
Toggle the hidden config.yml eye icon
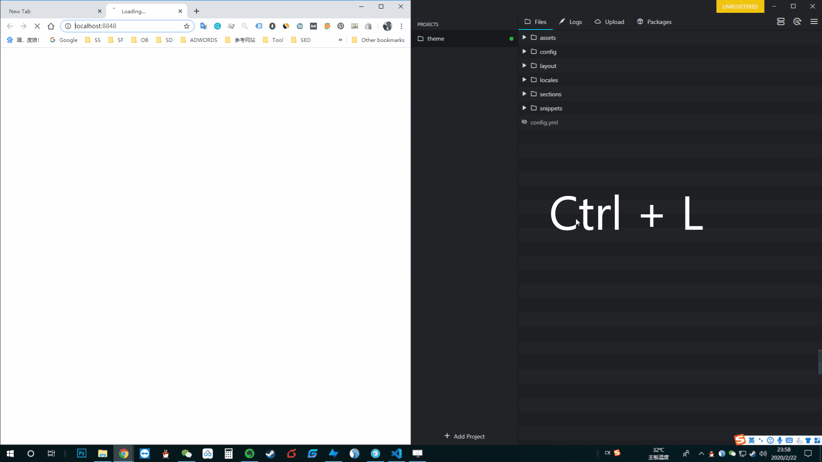click(524, 122)
